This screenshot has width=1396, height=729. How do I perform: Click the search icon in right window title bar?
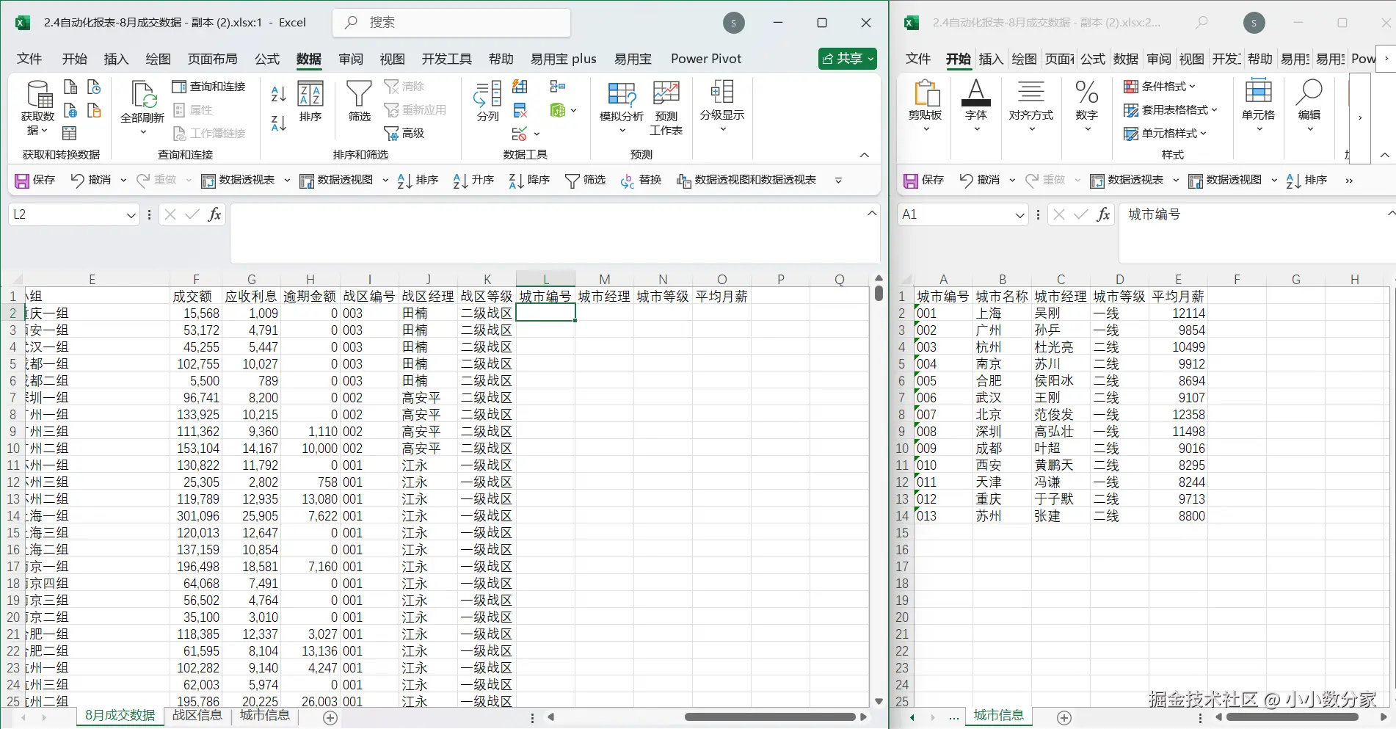[x=1201, y=23]
